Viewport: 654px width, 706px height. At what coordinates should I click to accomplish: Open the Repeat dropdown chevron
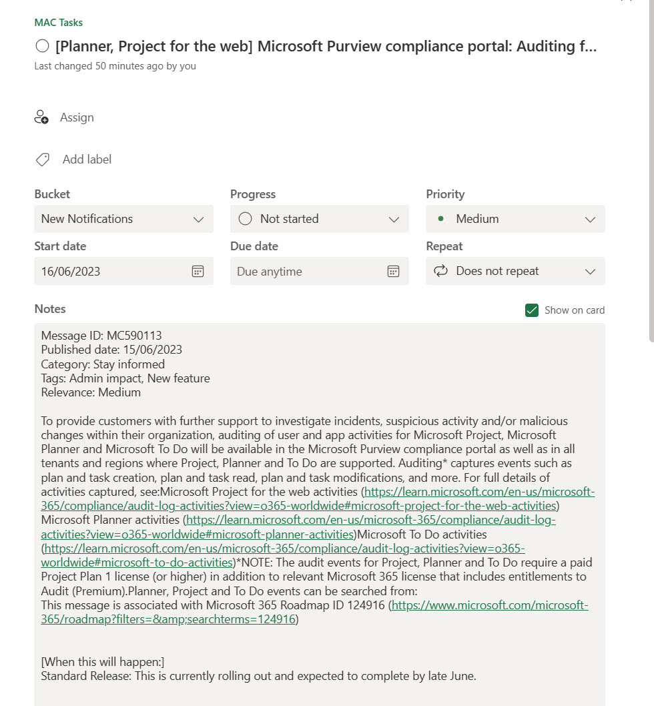(590, 271)
